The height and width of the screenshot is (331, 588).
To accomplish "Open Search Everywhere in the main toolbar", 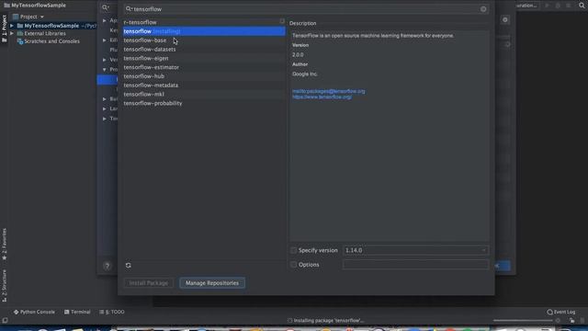I will (x=582, y=6).
